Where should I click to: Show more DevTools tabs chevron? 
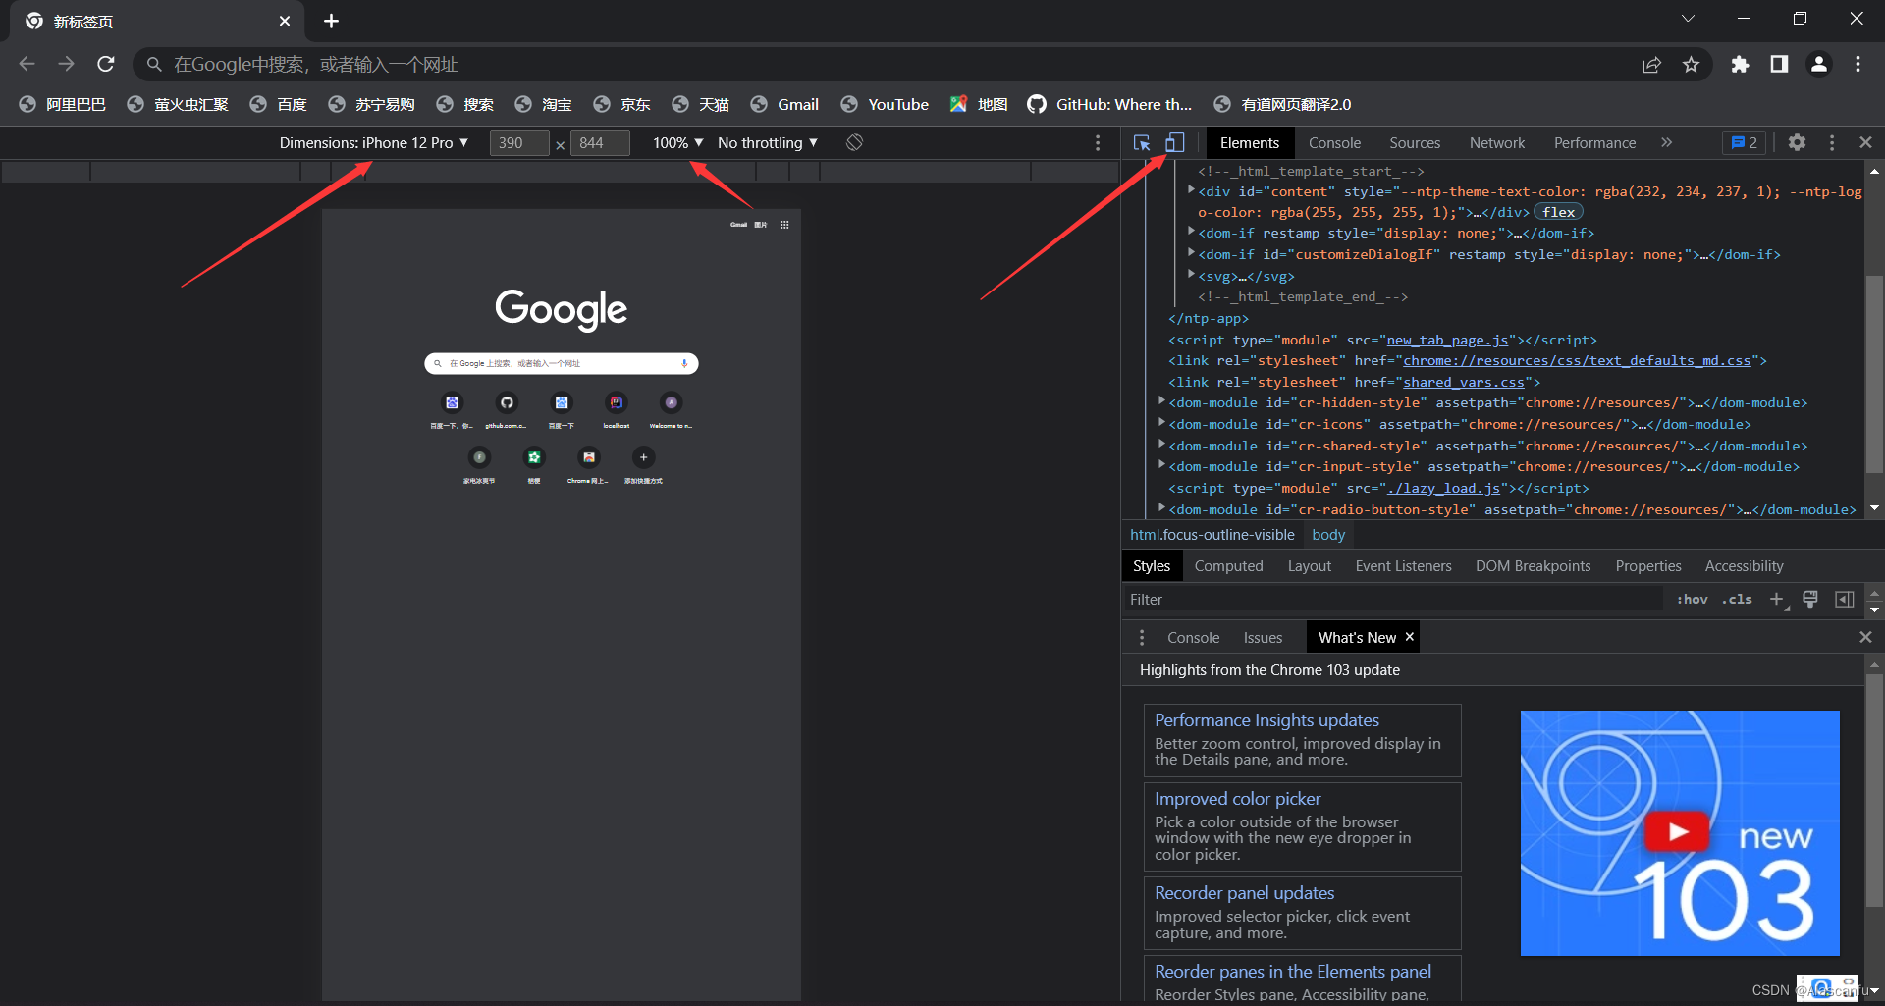pyautogui.click(x=1666, y=143)
